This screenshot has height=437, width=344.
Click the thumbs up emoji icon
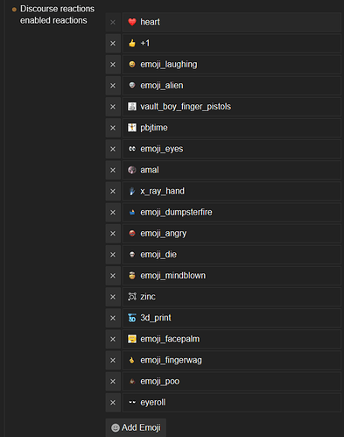[132, 43]
